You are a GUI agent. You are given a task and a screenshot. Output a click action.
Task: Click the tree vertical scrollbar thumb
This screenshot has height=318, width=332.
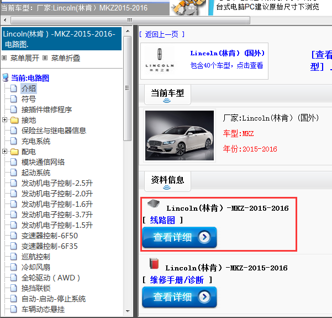click(x=128, y=88)
